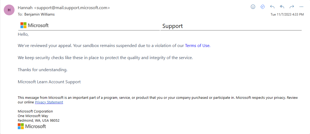Screen dimensions: 310x134
Task: React to the email with an emoji
Action: [x=253, y=7]
